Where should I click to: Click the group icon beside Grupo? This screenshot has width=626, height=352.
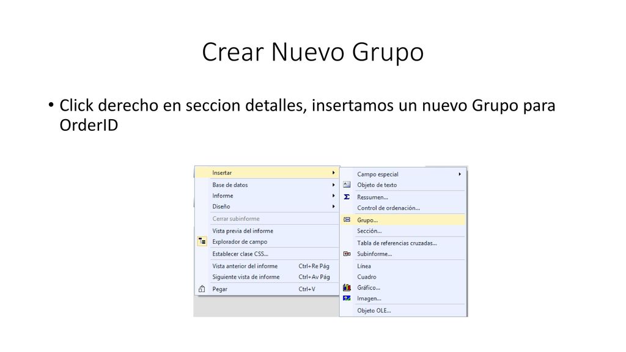click(347, 219)
